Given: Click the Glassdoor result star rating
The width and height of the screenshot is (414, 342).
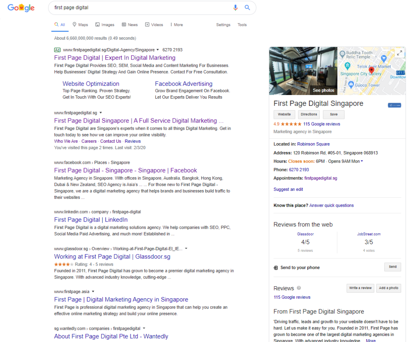Looking at the screenshot, I should tap(63, 264).
